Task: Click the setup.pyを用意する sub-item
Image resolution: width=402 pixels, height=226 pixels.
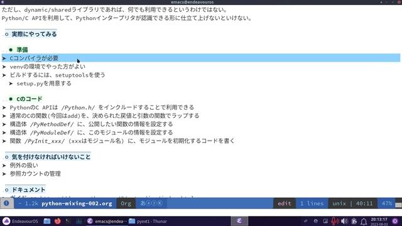Action: click(44, 83)
